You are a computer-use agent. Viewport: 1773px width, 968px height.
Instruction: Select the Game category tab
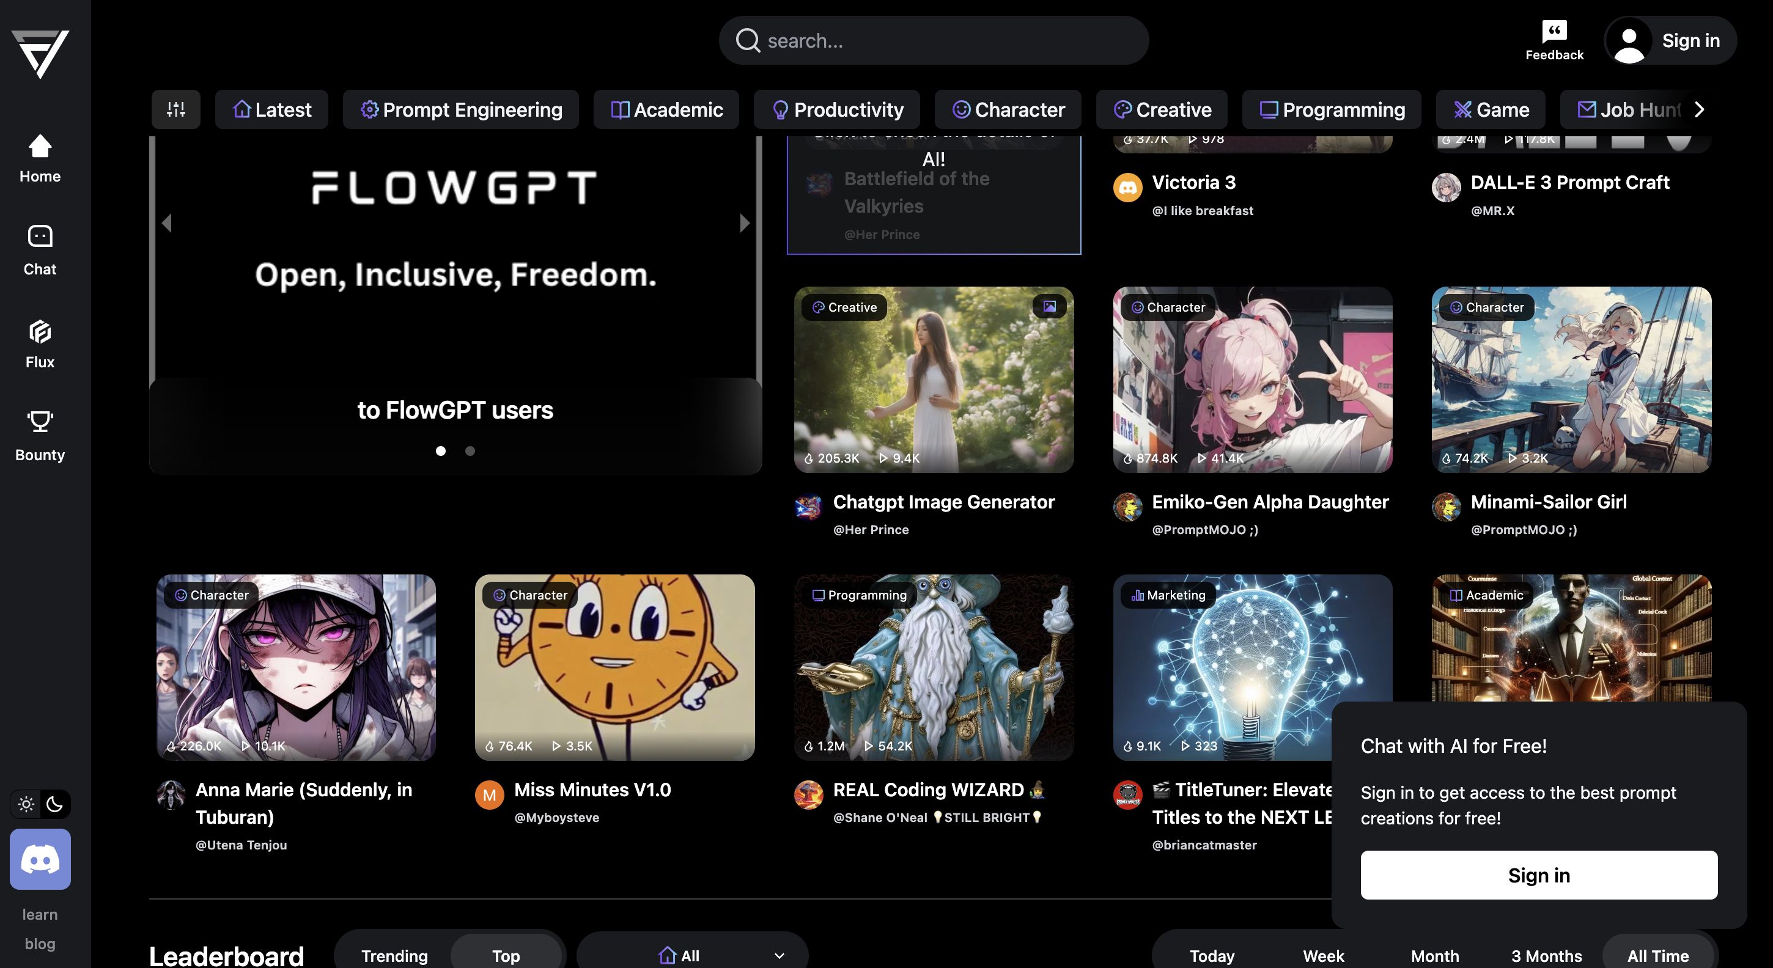pos(1490,109)
